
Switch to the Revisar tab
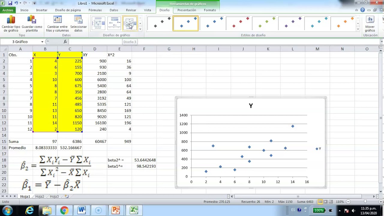pos(131,10)
